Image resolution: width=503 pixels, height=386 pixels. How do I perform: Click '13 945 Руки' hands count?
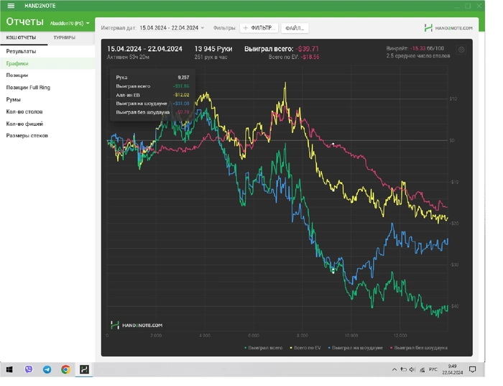coord(213,49)
